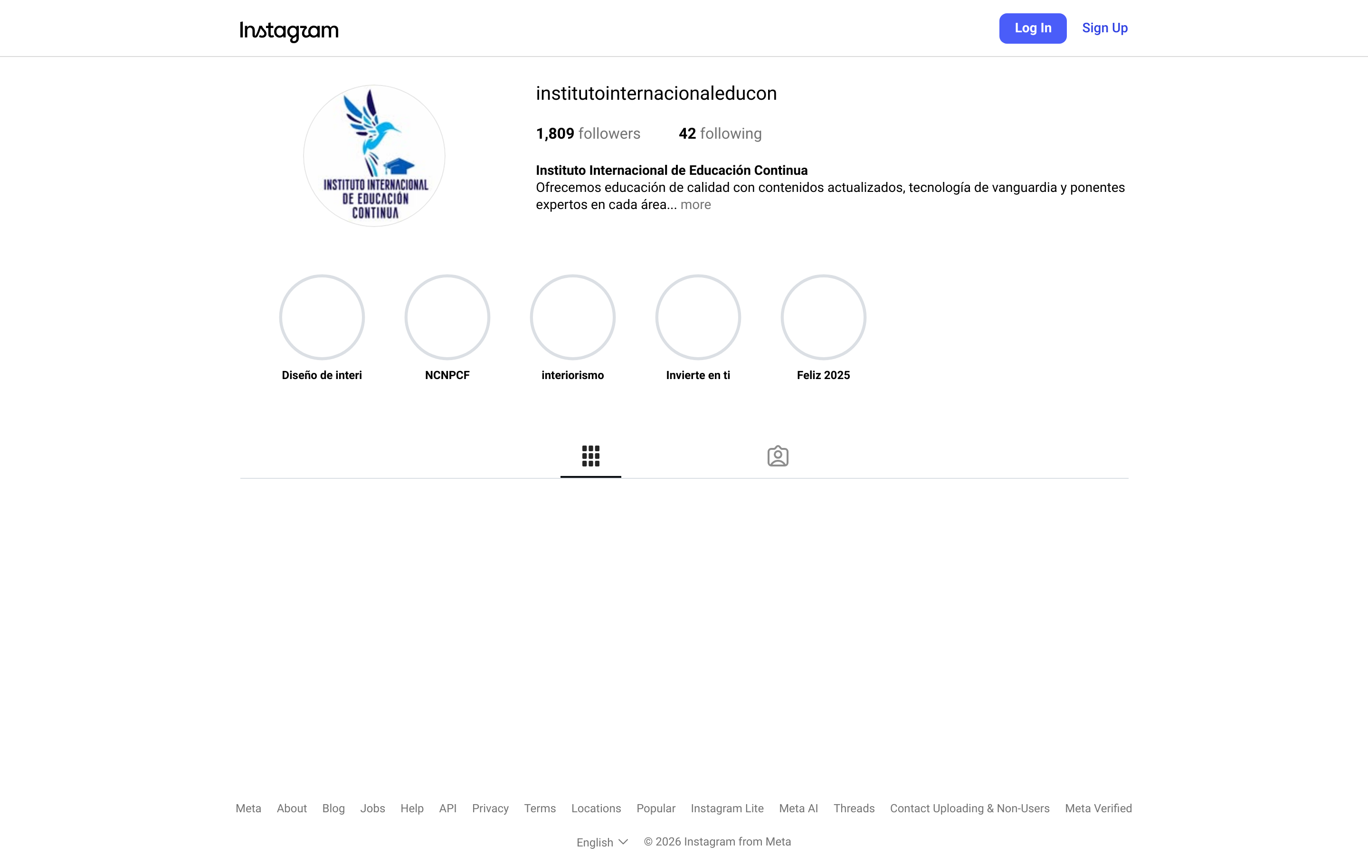The width and height of the screenshot is (1368, 855).
Task: Open the Meta AI footer link
Action: click(x=798, y=808)
